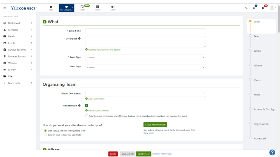Viewport: 280px width, 157px height.
Task: Expand the Website chevron in sidebar
Action: pos(32,63)
